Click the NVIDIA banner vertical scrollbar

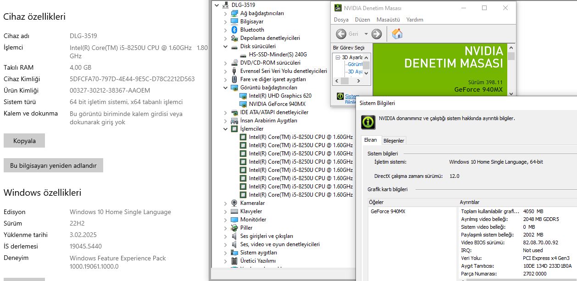point(511,70)
